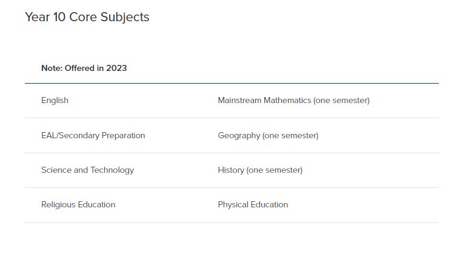
Task: Click the Religious Education cell
Action: 78,204
